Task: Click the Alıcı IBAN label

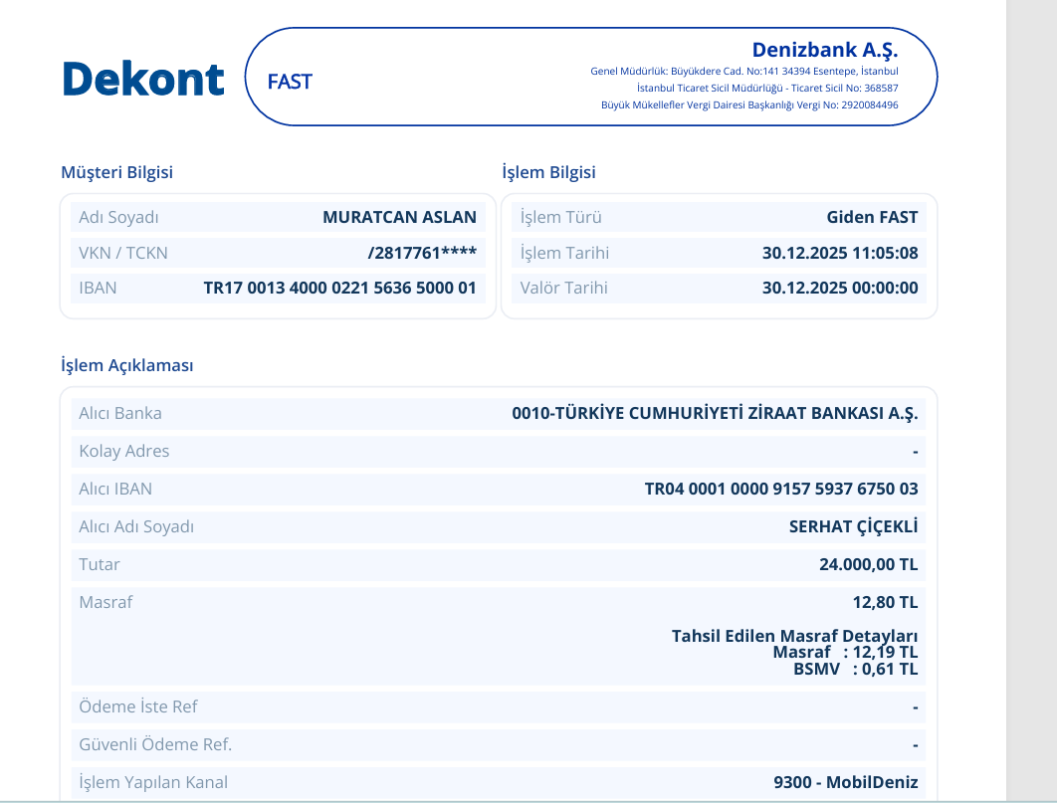Action: [x=115, y=489]
